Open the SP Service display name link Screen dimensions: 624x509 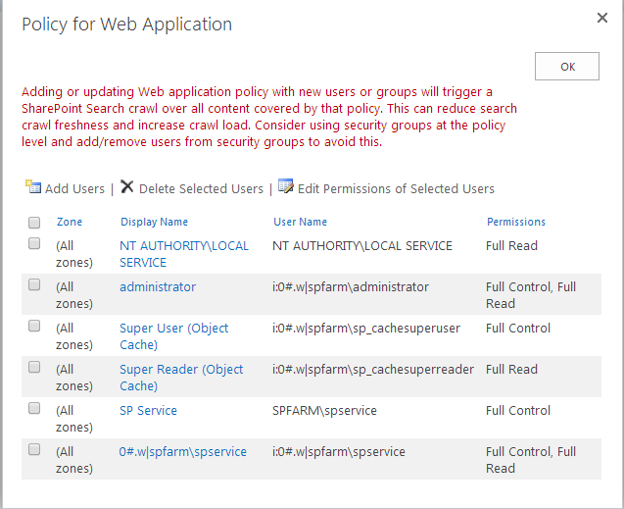tap(148, 411)
